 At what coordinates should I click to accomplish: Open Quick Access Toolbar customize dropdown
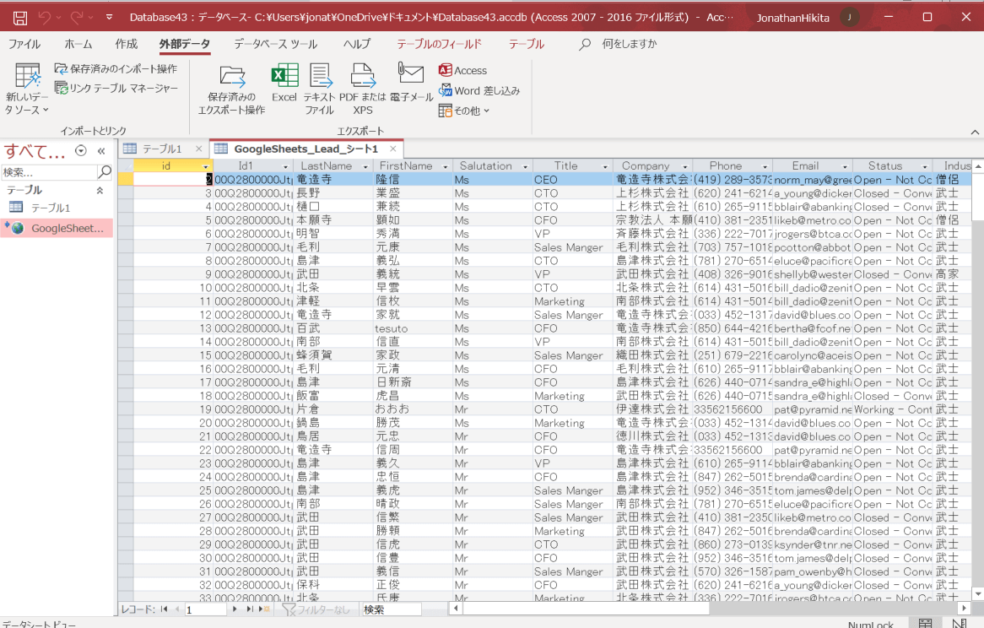point(109,18)
